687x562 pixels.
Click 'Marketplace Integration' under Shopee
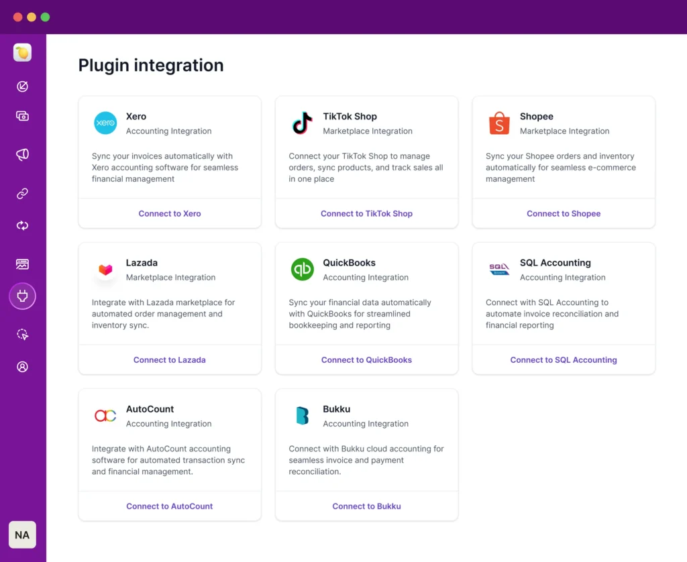(x=564, y=131)
